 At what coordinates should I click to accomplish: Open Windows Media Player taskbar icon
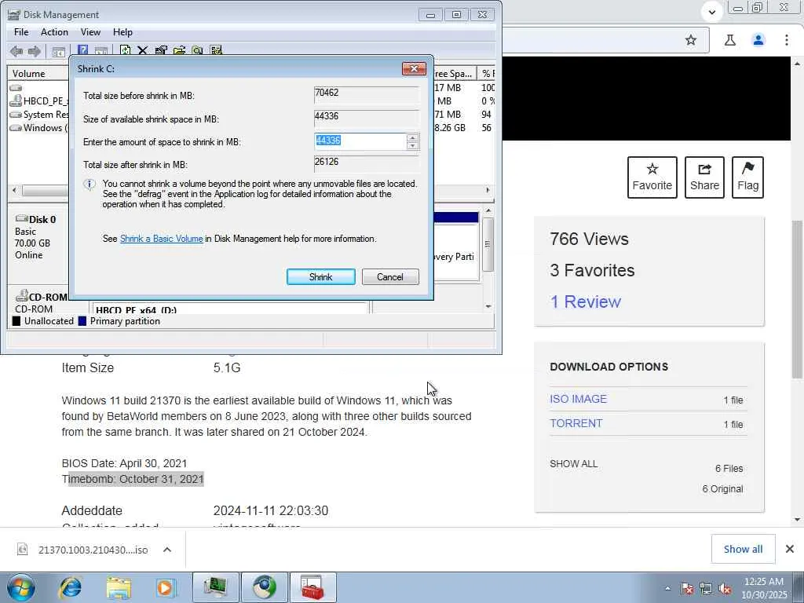[166, 587]
